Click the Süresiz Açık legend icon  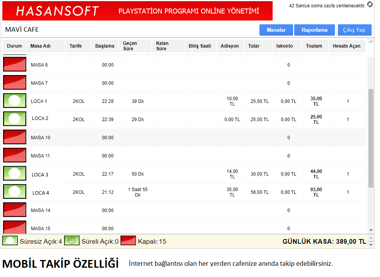point(10,241)
